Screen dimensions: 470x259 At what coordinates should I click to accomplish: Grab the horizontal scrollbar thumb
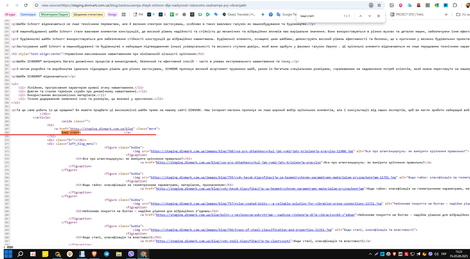(x=10, y=247)
